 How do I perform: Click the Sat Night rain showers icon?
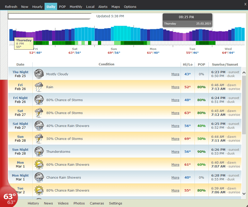[x=39, y=126]
